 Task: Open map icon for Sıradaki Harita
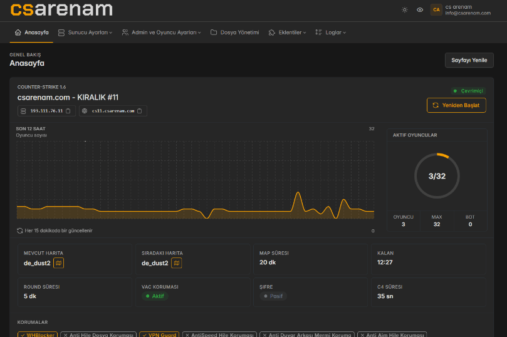[176, 263]
